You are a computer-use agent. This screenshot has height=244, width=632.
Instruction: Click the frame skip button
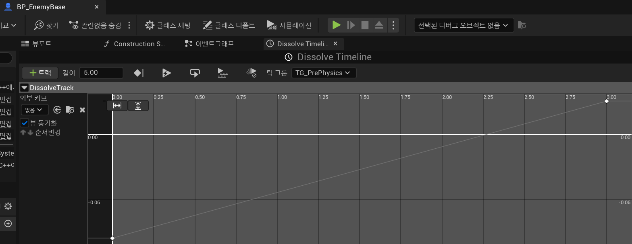351,25
